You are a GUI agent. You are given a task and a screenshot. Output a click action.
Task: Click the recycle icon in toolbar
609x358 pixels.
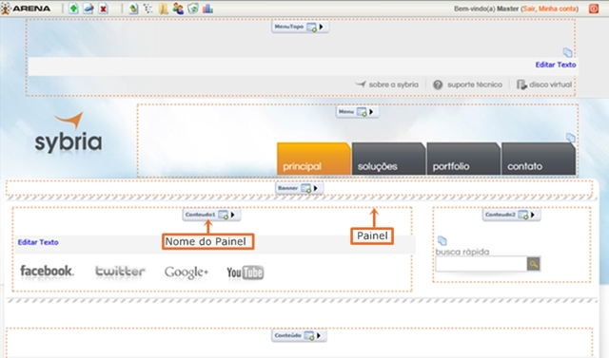193,9
